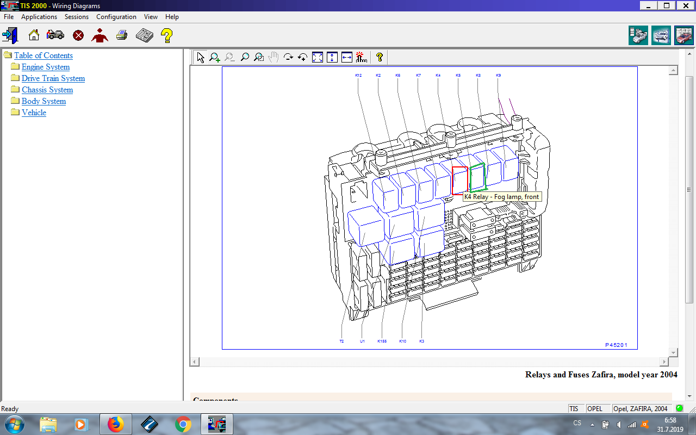Open the Applications menu

pyautogui.click(x=39, y=17)
